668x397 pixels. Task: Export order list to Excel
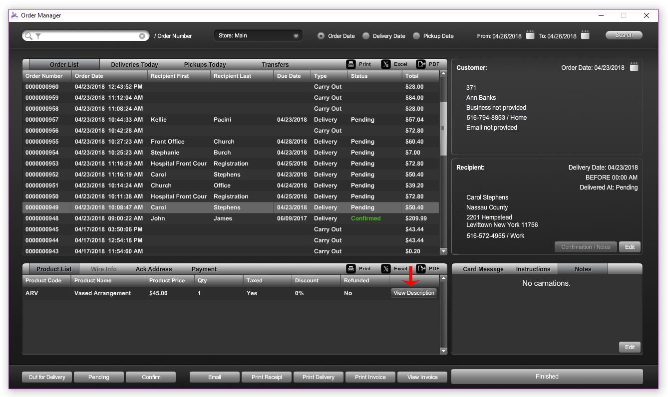[386, 64]
